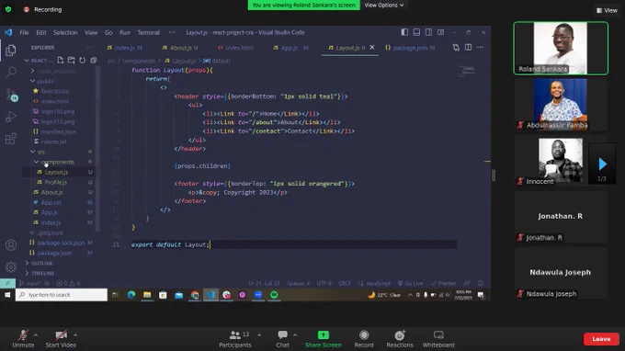Unmute microphone in Zoom
The height and width of the screenshot is (351, 625).
click(x=23, y=339)
